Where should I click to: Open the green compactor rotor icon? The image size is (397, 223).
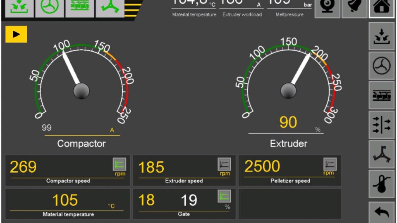click(x=50, y=7)
